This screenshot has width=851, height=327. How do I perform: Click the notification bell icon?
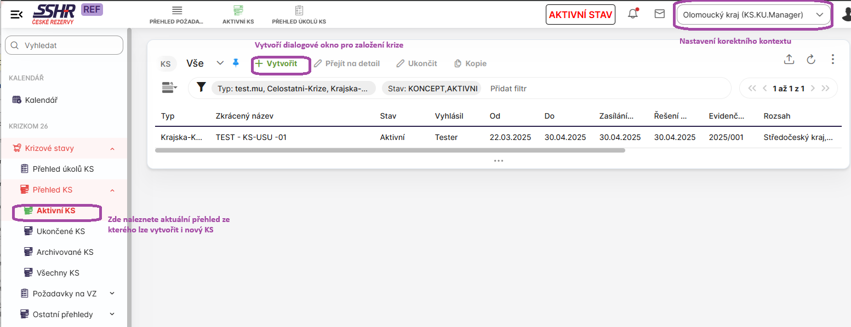click(x=633, y=14)
